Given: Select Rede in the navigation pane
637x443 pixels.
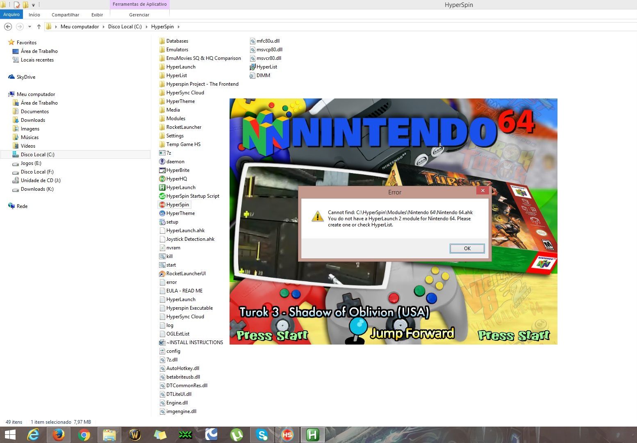Looking at the screenshot, I should 18,206.
